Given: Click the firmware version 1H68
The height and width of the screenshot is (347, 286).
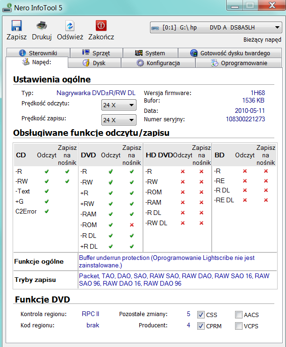Looking at the screenshot, I should click(x=257, y=93).
